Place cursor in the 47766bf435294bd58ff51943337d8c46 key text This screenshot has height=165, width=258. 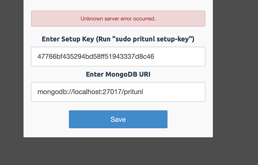point(96,56)
